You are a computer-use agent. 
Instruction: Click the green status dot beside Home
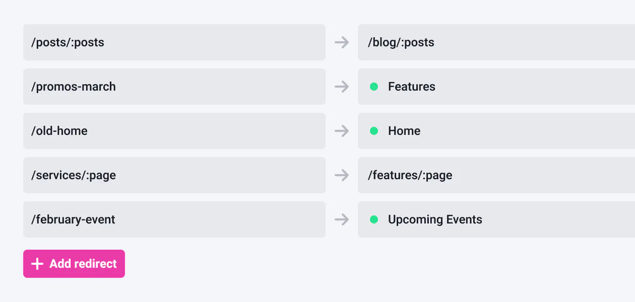374,131
